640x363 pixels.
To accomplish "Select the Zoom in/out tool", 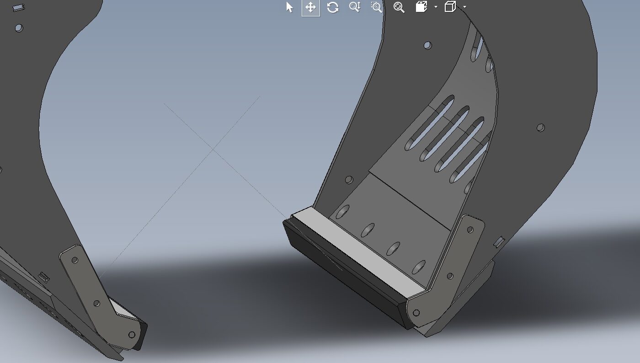I will click(x=355, y=7).
